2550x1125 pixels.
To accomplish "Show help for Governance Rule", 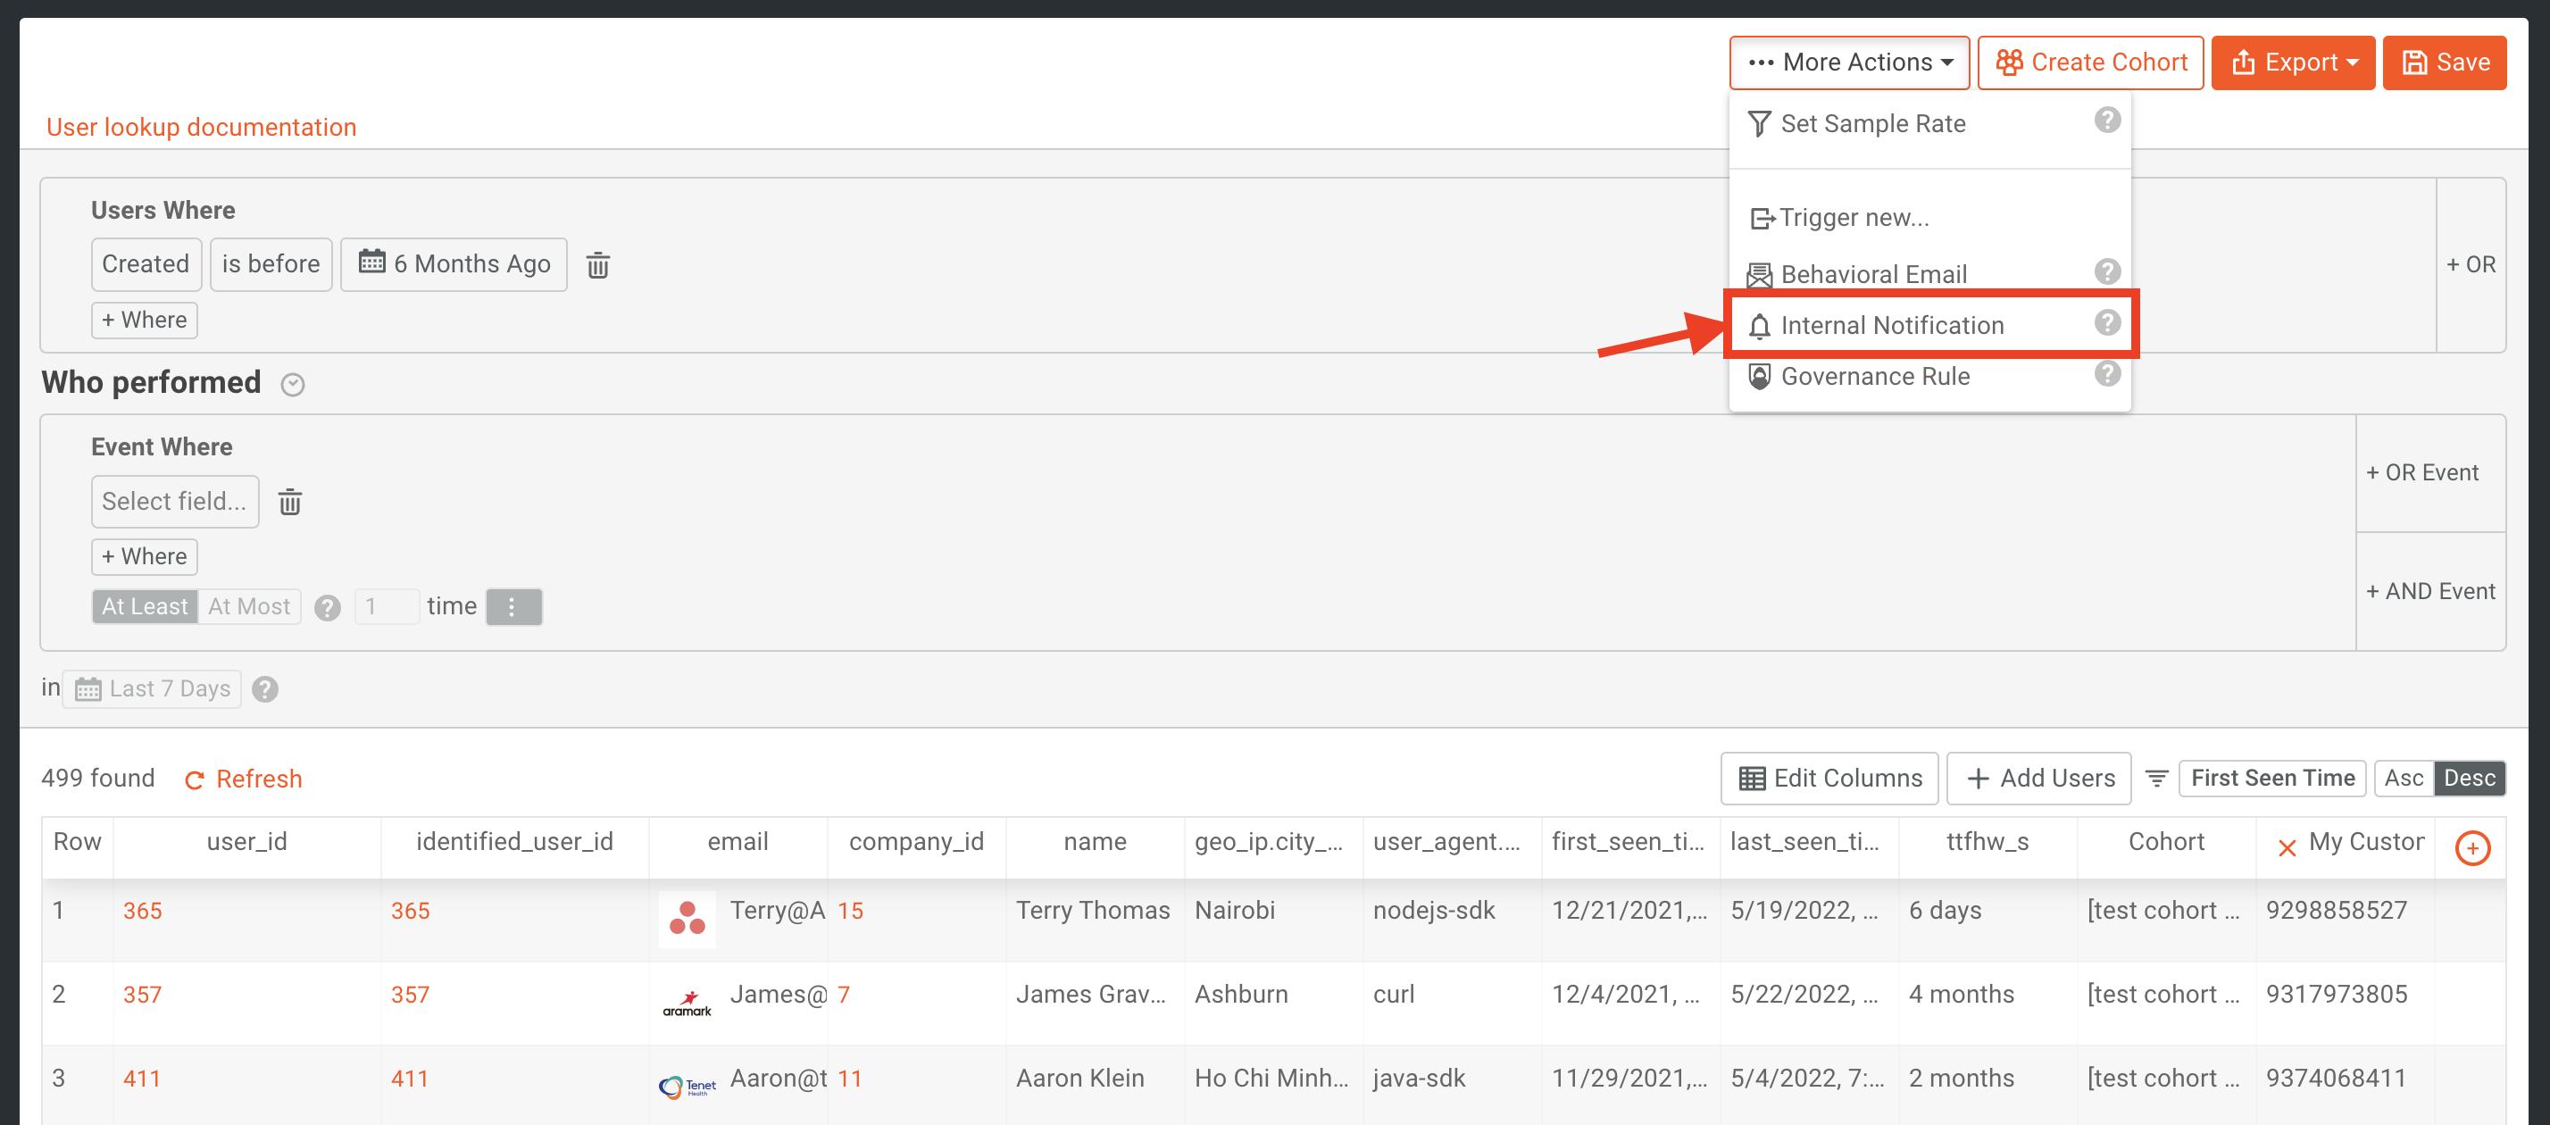I will pos(2106,373).
